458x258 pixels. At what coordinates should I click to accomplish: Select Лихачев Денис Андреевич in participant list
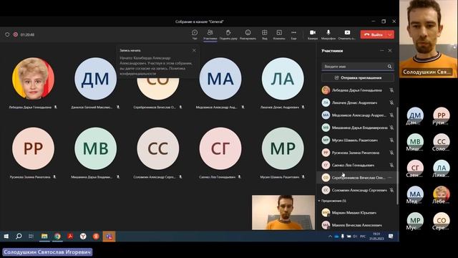click(358, 102)
